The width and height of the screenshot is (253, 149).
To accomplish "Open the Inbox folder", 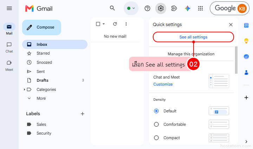I will [55, 44].
